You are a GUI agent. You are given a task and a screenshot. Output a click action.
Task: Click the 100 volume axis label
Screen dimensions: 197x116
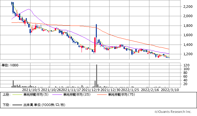coord(186,69)
